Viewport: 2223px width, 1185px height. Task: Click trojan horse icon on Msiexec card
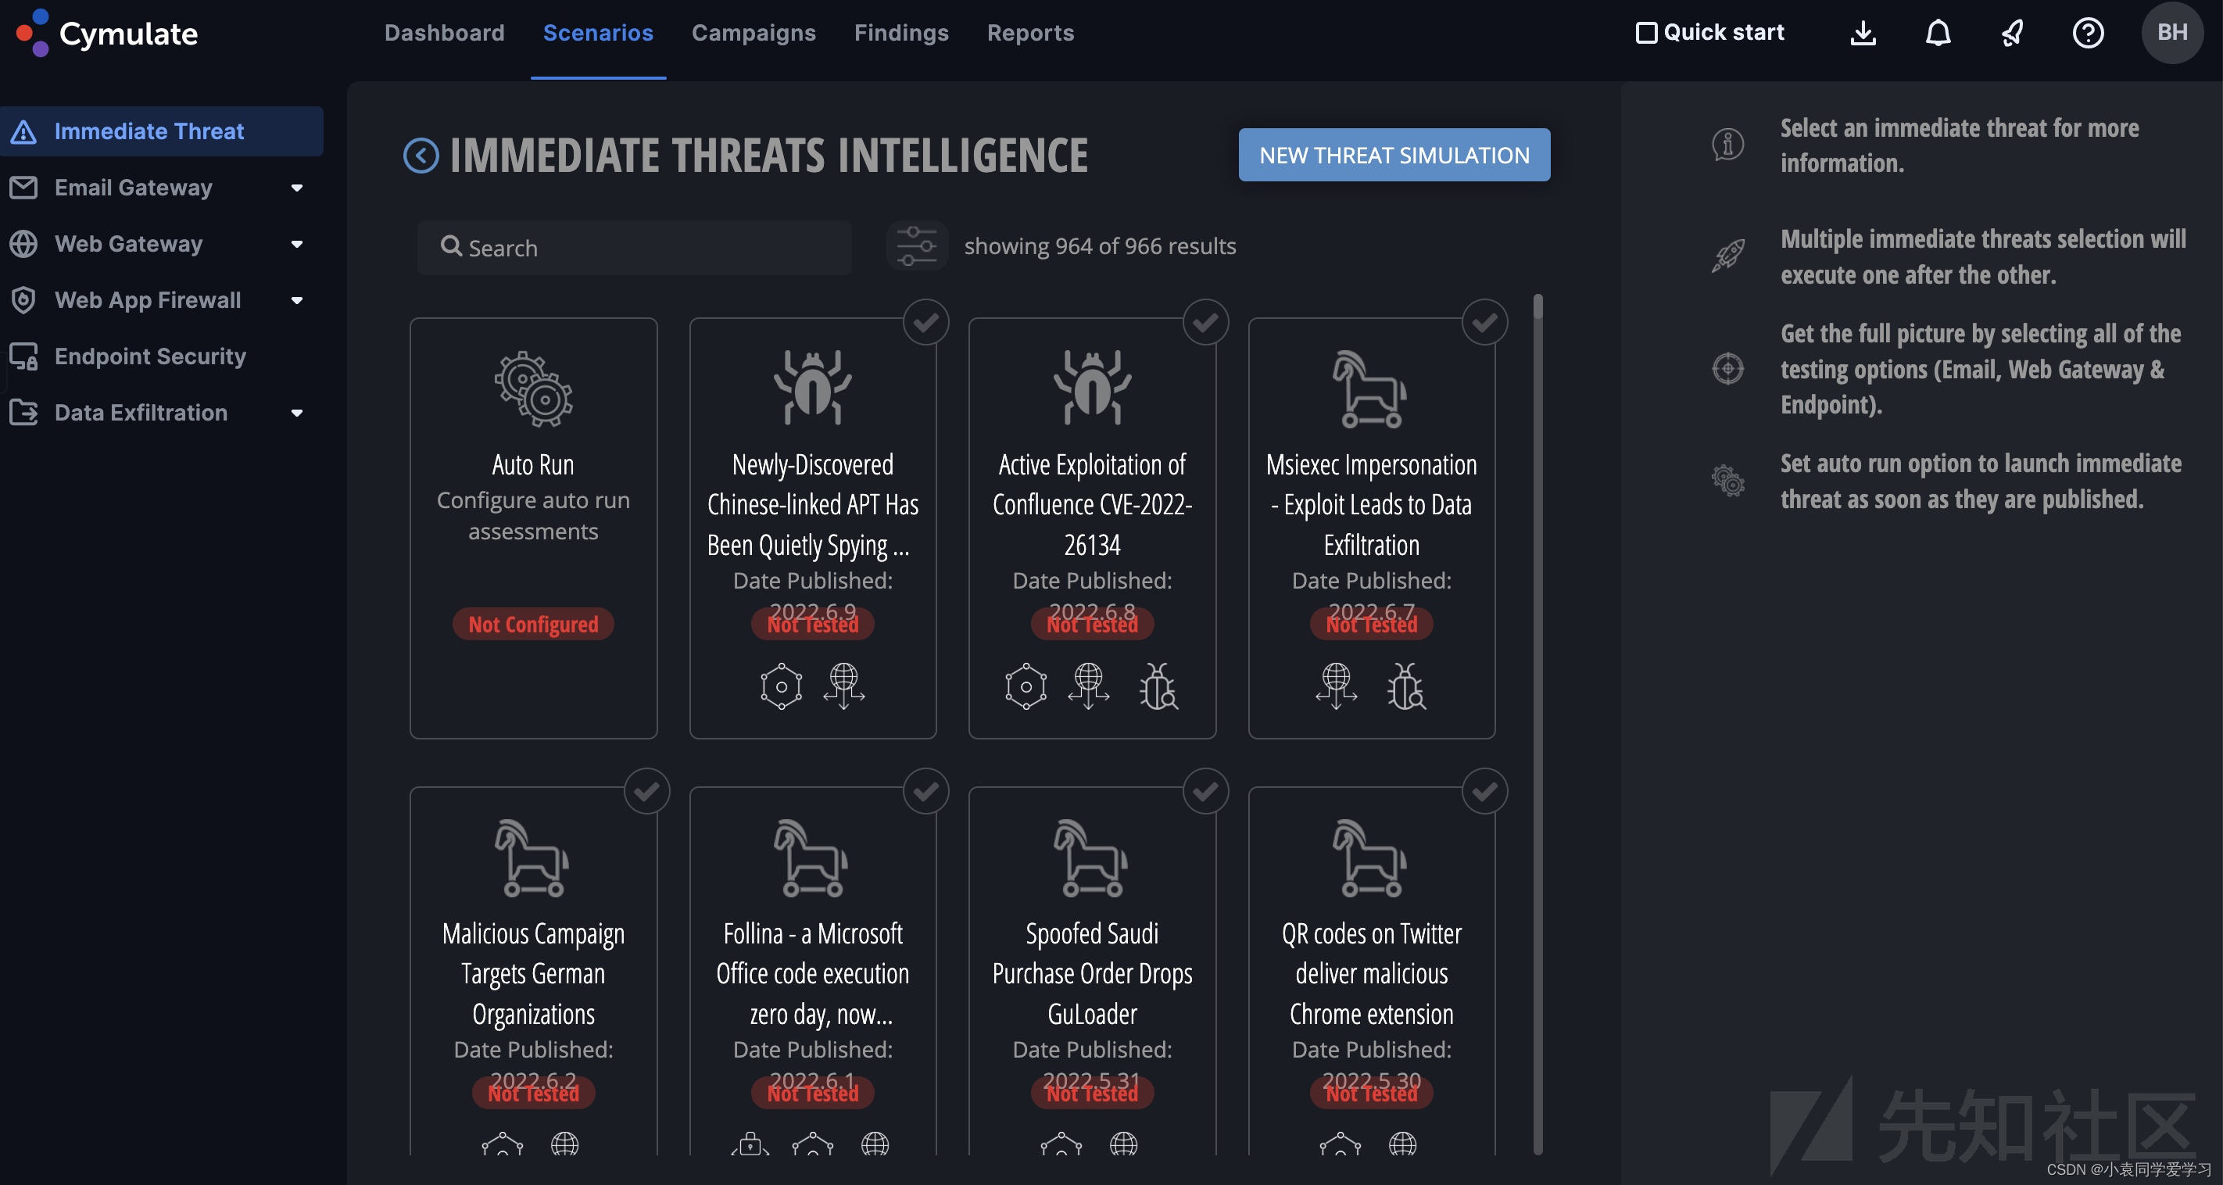click(1370, 388)
